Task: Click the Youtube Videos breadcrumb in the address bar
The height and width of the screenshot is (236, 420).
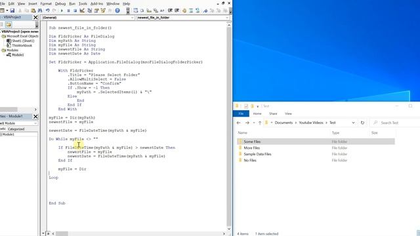Action: tap(311, 123)
